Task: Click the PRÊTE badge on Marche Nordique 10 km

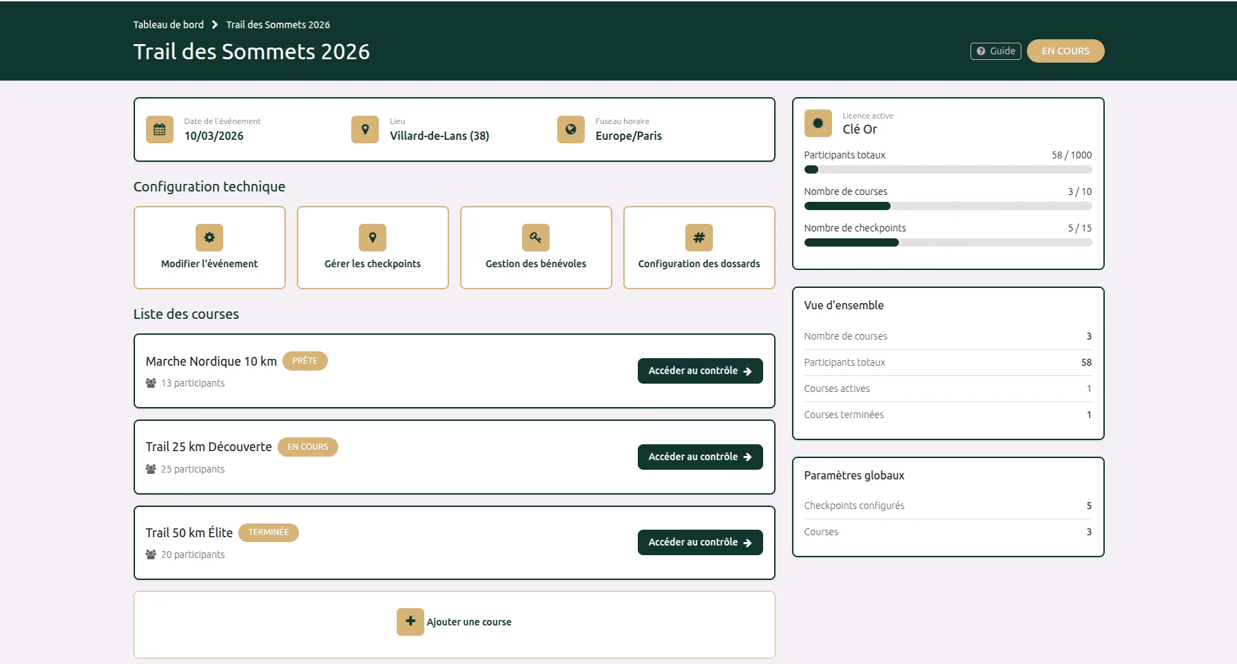Action: tap(305, 360)
